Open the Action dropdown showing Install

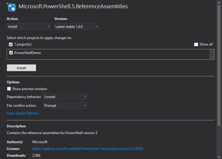(x=29, y=26)
